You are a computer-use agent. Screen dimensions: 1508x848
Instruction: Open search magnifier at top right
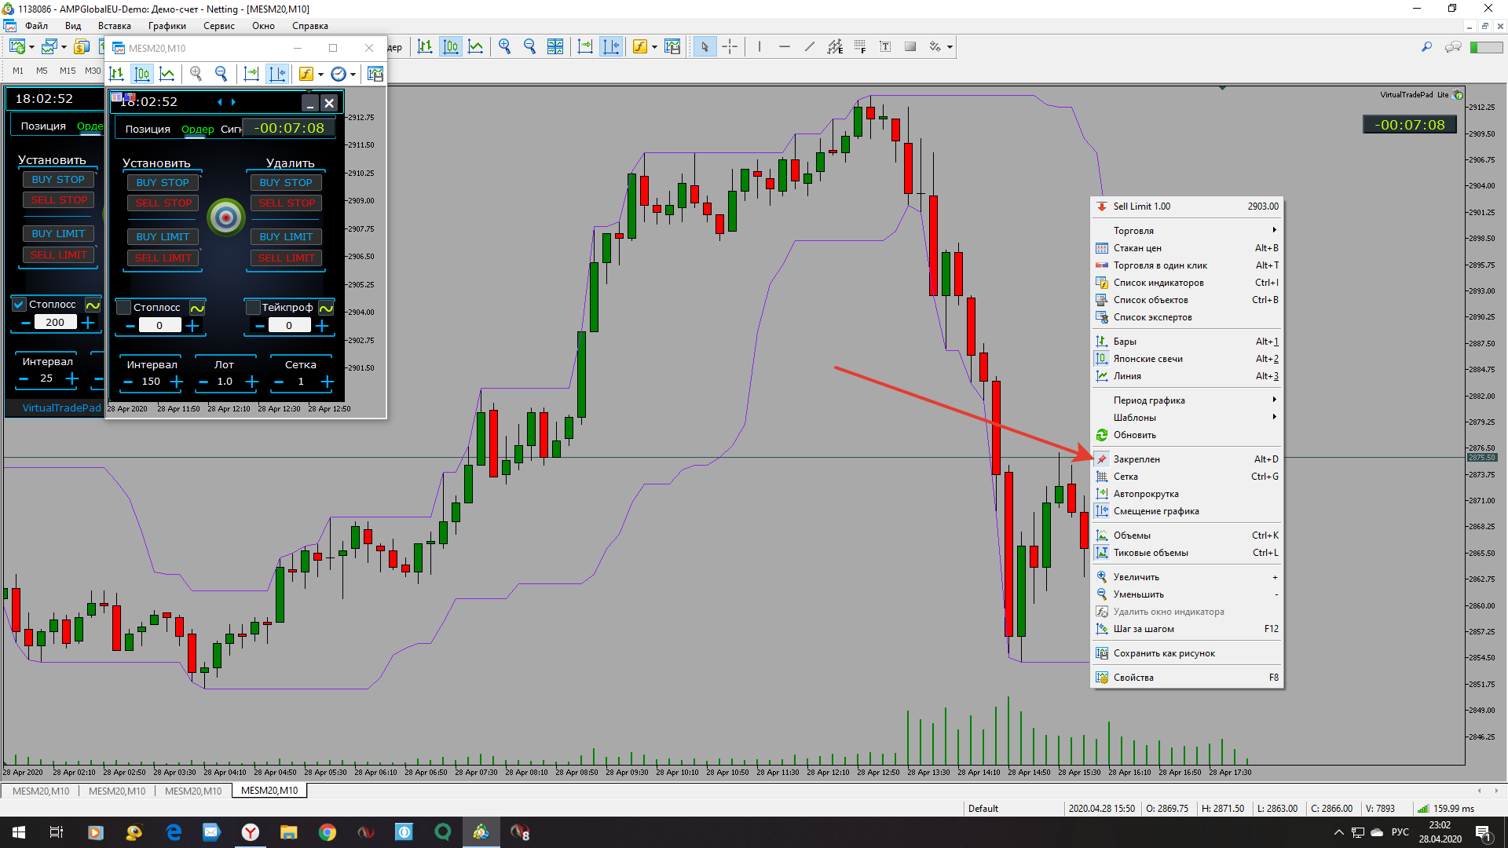[1426, 47]
